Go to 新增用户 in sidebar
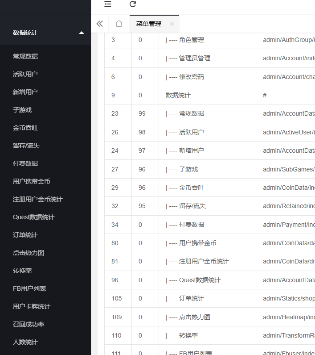This screenshot has width=315, height=355. coord(25,92)
